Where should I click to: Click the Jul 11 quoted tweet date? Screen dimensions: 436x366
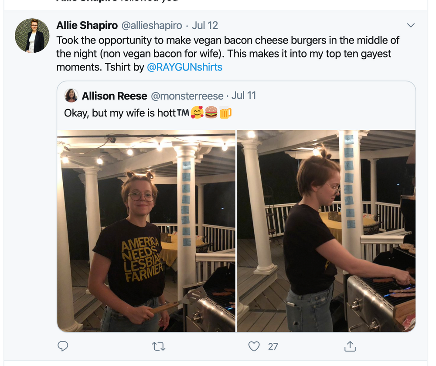point(244,95)
